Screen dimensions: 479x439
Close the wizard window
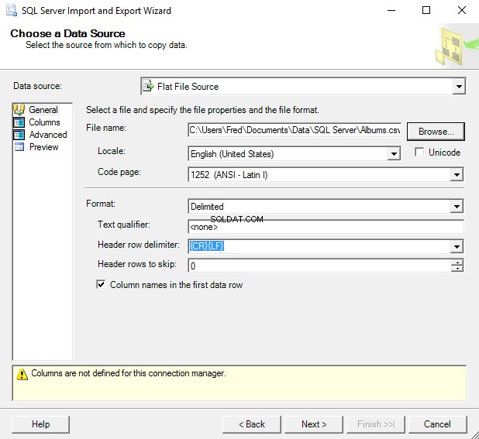click(462, 10)
